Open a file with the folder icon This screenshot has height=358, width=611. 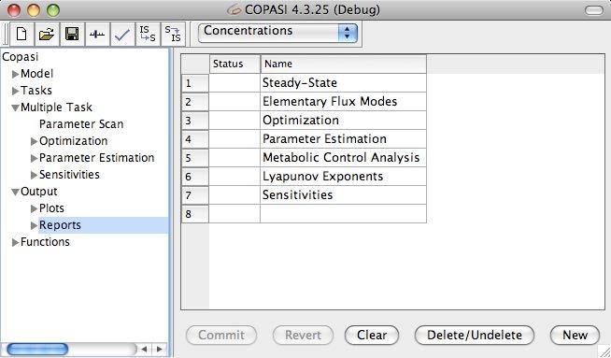(x=47, y=35)
